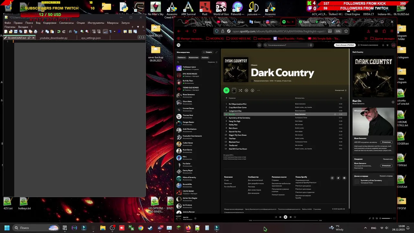Click the Notepad++ Zoom In icon
Screen dimensions: 414x233
point(82,31)
